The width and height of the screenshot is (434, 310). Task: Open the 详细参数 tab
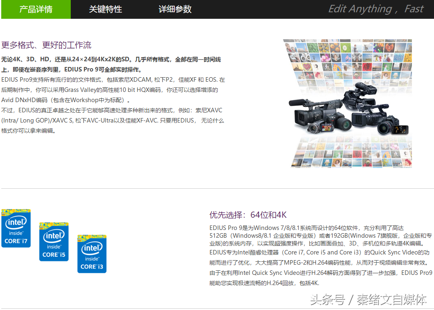pyautogui.click(x=175, y=9)
